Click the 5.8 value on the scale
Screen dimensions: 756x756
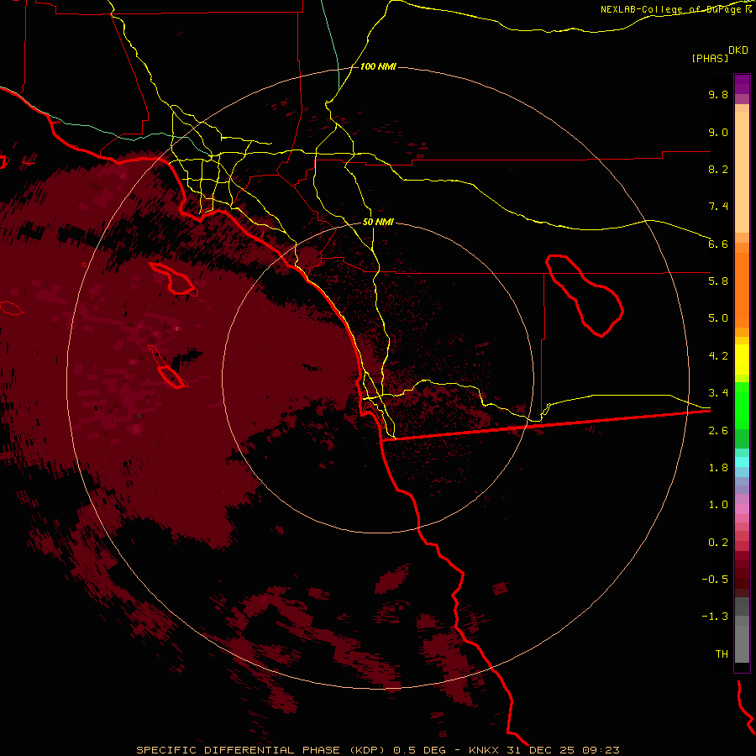[x=718, y=281]
